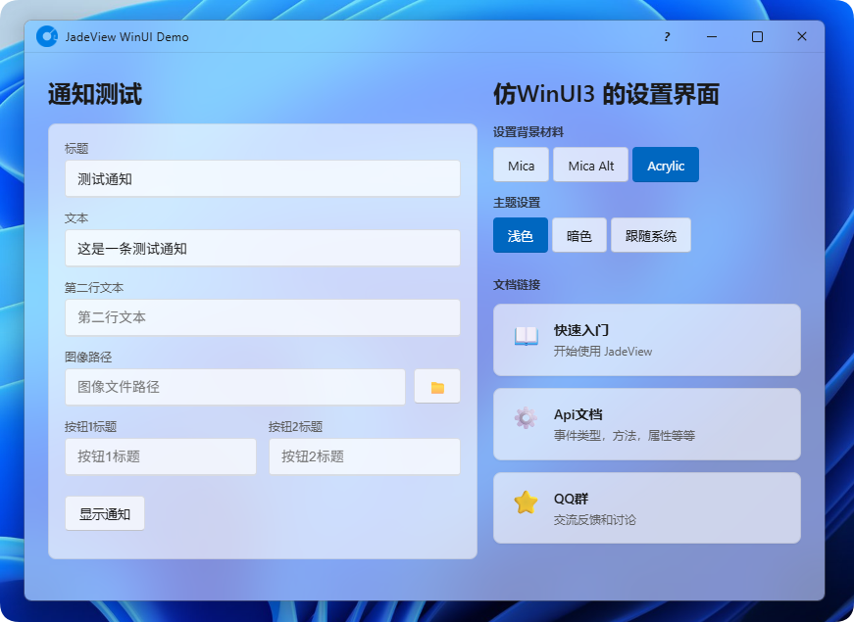
Task: Switch background material to Mica Alt
Action: point(590,166)
